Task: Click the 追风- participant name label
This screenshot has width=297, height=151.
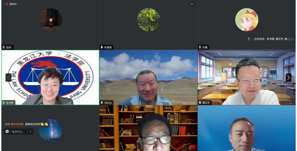Action: click(x=9, y=47)
